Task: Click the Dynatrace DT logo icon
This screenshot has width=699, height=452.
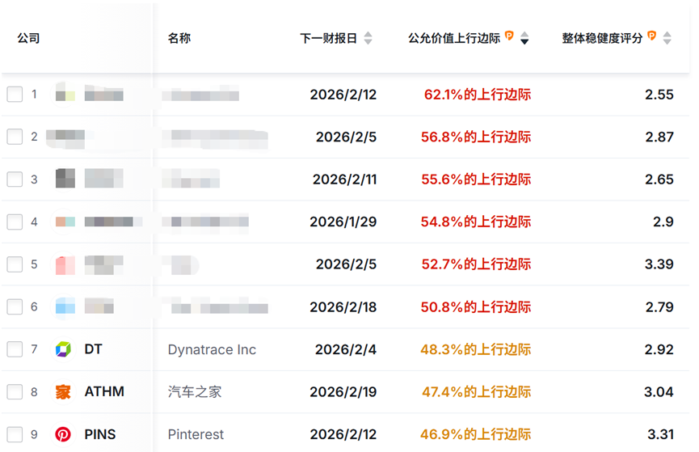Action: tap(63, 349)
